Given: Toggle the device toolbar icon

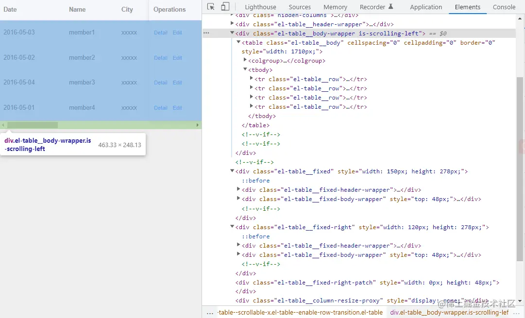Looking at the screenshot, I should pos(225,7).
